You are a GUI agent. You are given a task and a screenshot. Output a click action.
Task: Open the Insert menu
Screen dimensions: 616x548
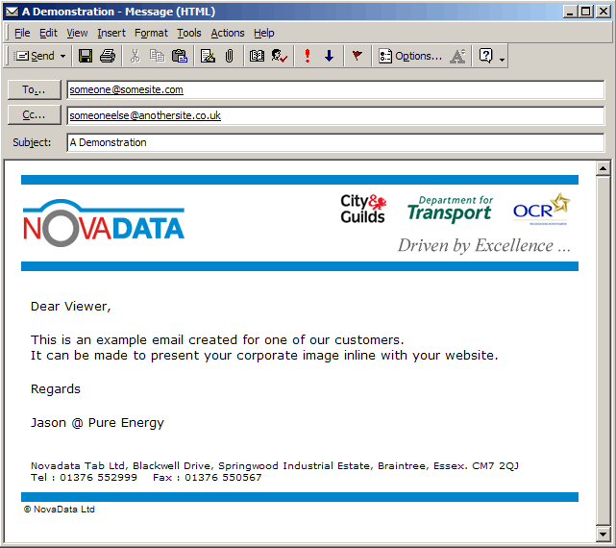111,33
